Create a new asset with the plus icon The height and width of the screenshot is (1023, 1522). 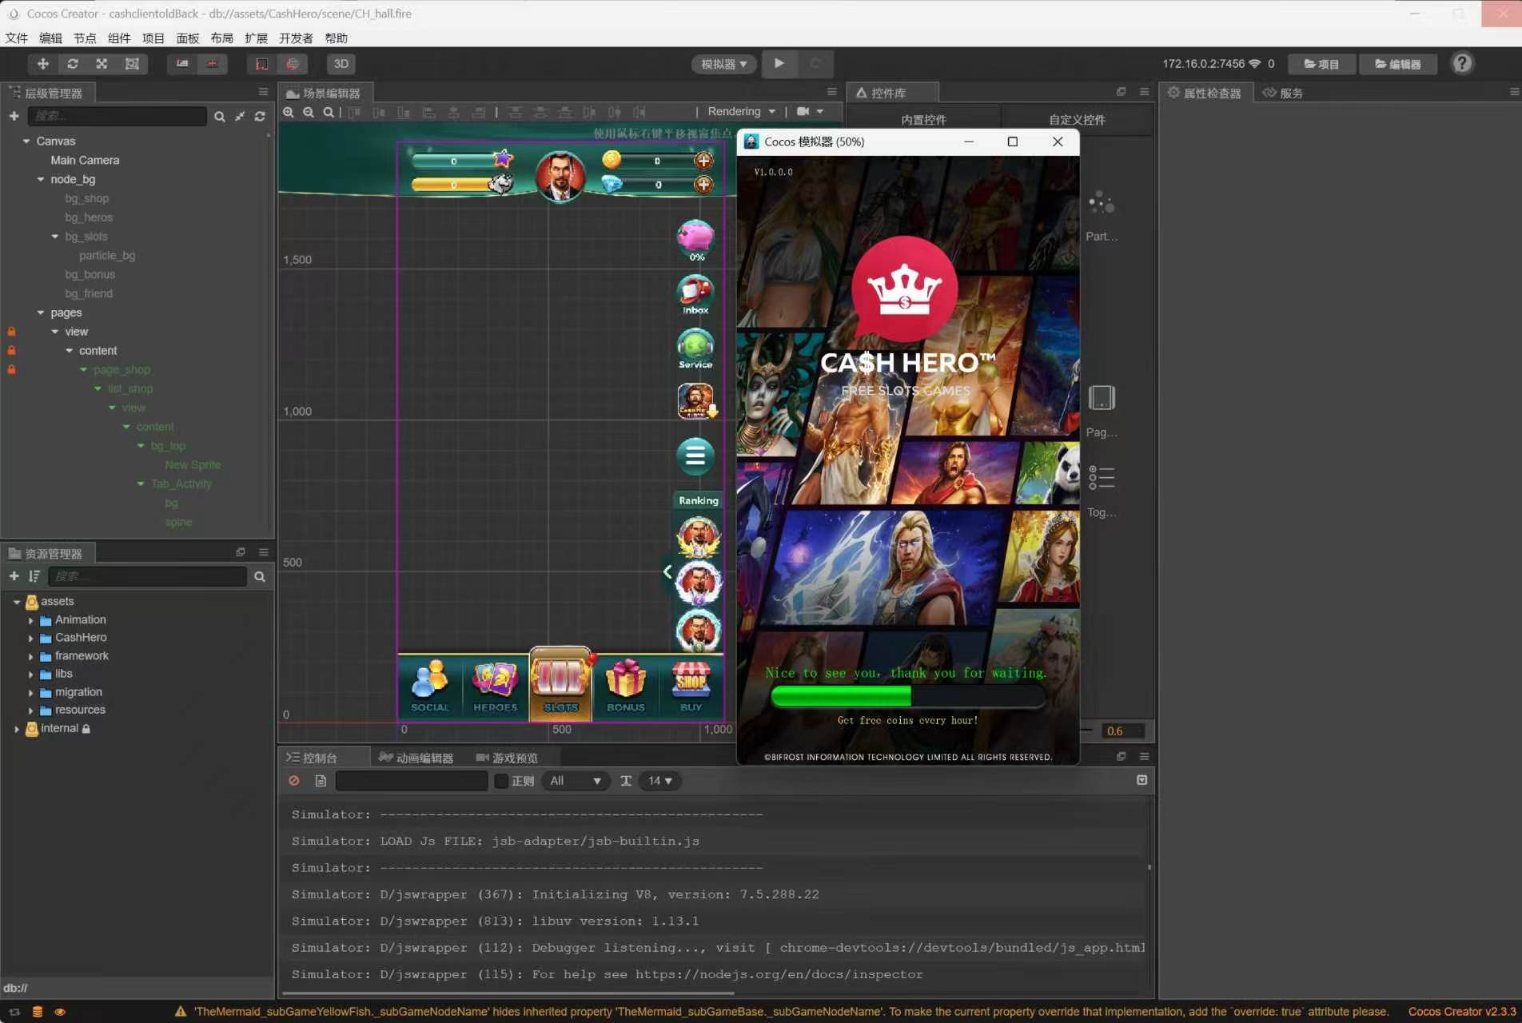[14, 576]
